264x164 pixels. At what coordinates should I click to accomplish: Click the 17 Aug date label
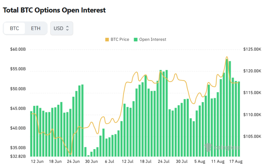(236, 161)
